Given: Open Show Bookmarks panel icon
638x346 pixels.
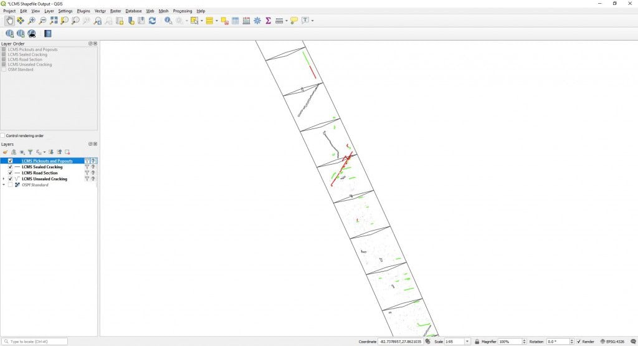Looking at the screenshot, I should click(x=141, y=21).
